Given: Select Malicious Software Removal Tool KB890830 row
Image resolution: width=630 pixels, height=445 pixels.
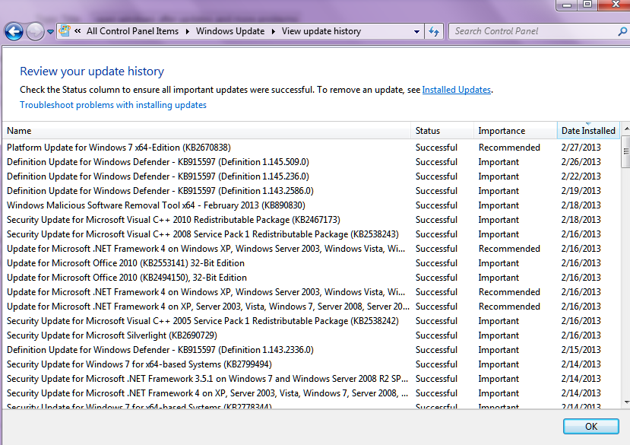Looking at the screenshot, I should [x=311, y=205].
